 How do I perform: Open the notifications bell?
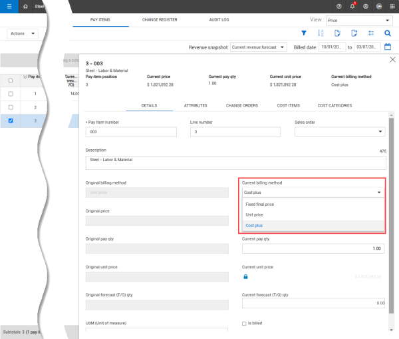pyautogui.click(x=352, y=6)
